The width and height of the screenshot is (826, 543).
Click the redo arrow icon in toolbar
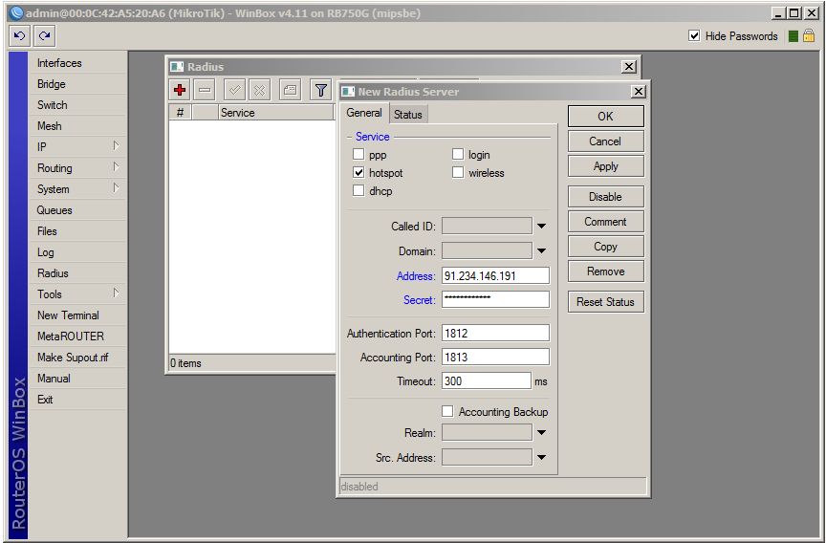[x=44, y=36]
